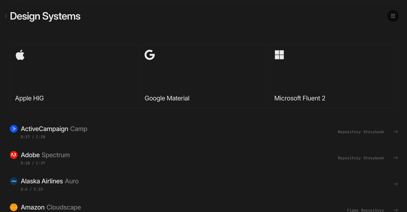This screenshot has height=212, width=407.
Task: Open ActiveCampaign Camp design system
Action: [x=54, y=129]
